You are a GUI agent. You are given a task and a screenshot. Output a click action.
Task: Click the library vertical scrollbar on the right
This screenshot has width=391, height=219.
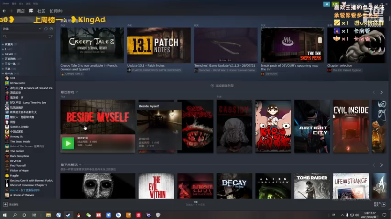[x=390, y=18]
